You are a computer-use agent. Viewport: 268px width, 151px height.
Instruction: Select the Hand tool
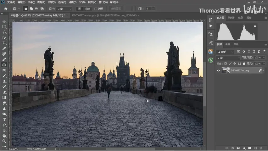tap(4, 136)
